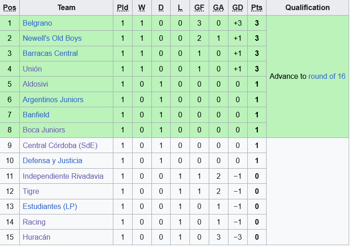
Task: Follow the round of 16 link
Action: click(327, 76)
